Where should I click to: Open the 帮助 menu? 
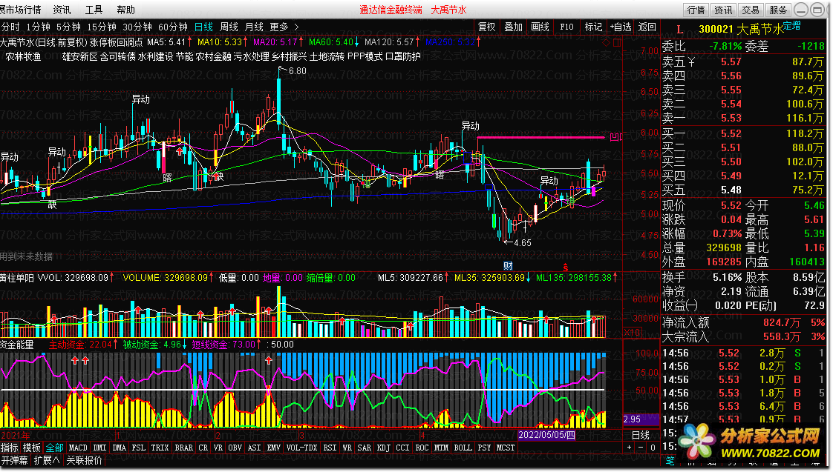pos(125,10)
